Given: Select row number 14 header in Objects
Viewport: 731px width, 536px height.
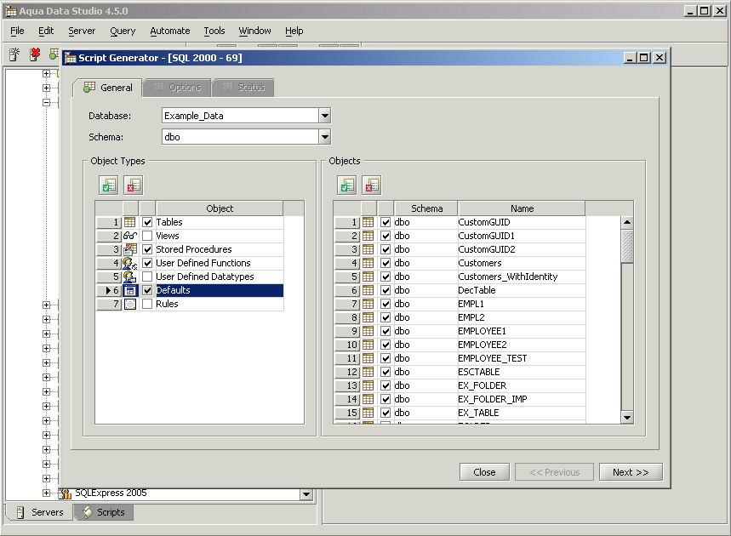Looking at the screenshot, I should 347,399.
